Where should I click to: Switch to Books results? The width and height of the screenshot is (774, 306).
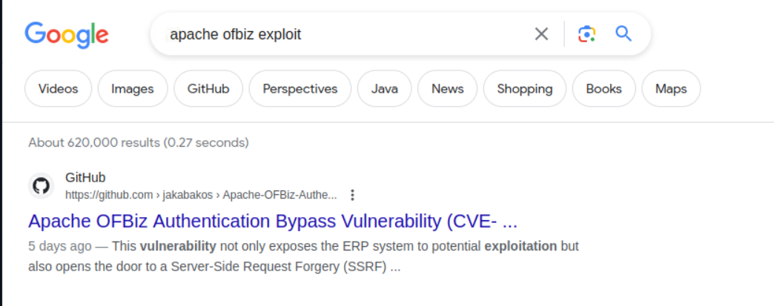point(603,89)
